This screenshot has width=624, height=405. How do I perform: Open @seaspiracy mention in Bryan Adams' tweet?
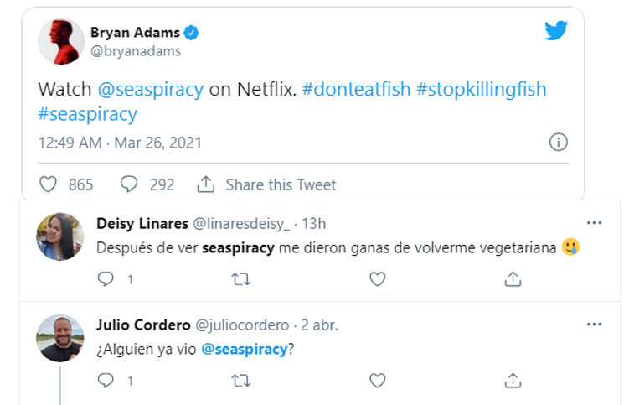[151, 89]
